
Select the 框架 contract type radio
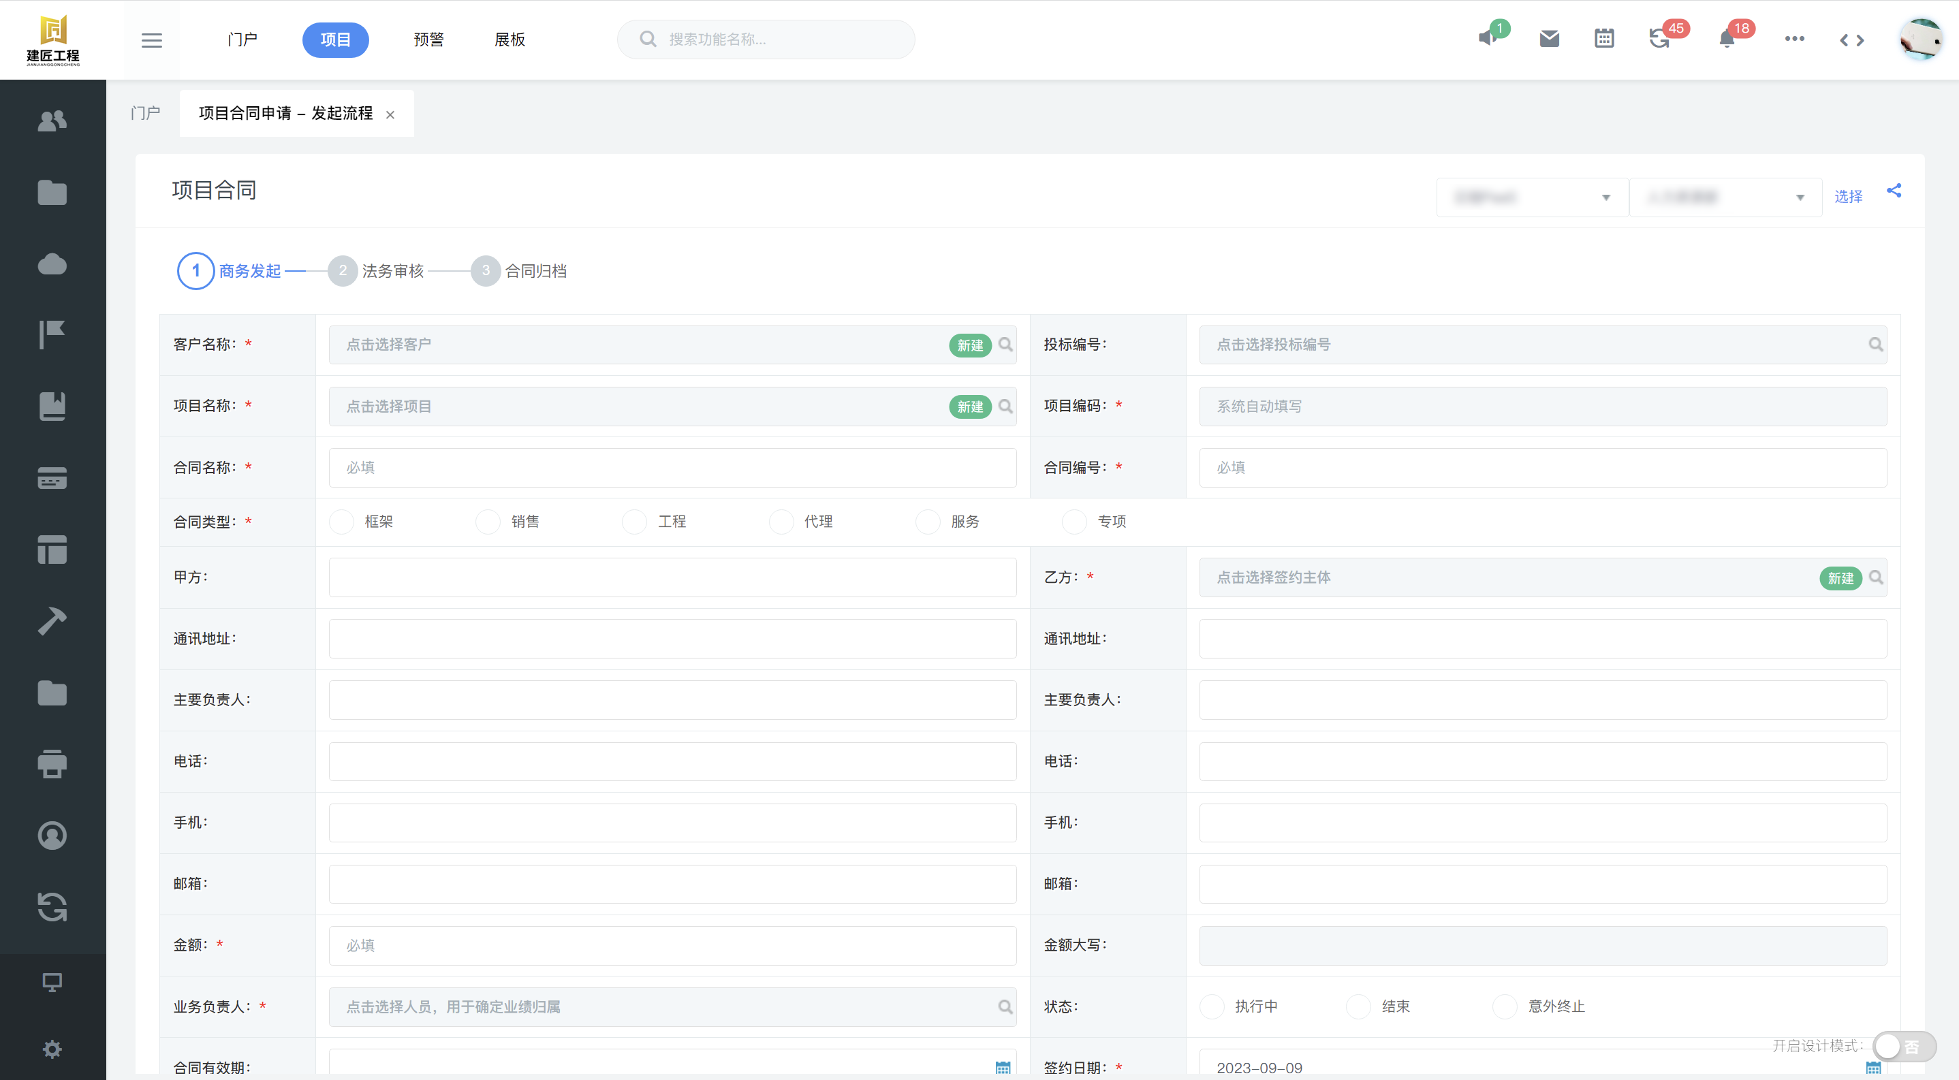pyautogui.click(x=341, y=522)
